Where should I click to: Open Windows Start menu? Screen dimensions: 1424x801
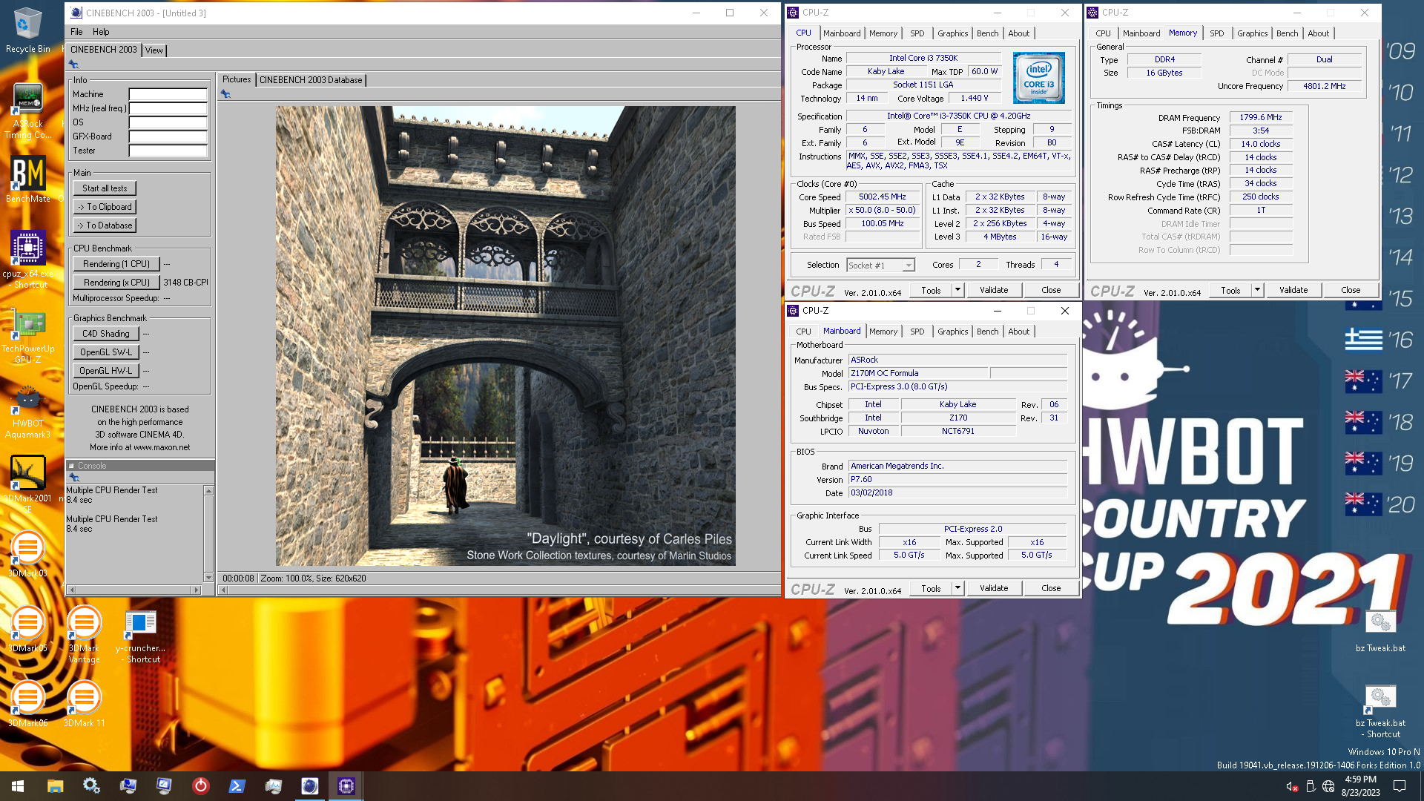(18, 786)
